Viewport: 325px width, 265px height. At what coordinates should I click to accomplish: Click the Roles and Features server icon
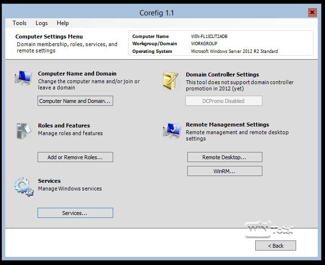(24, 131)
